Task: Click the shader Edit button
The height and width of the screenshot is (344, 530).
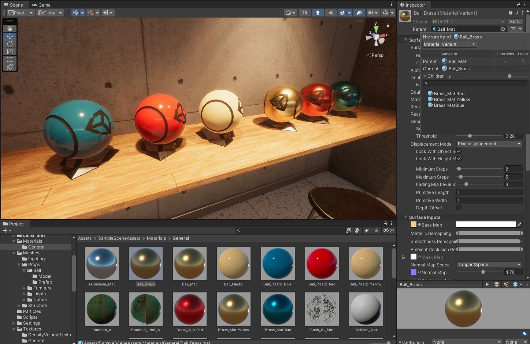Action: tap(515, 22)
